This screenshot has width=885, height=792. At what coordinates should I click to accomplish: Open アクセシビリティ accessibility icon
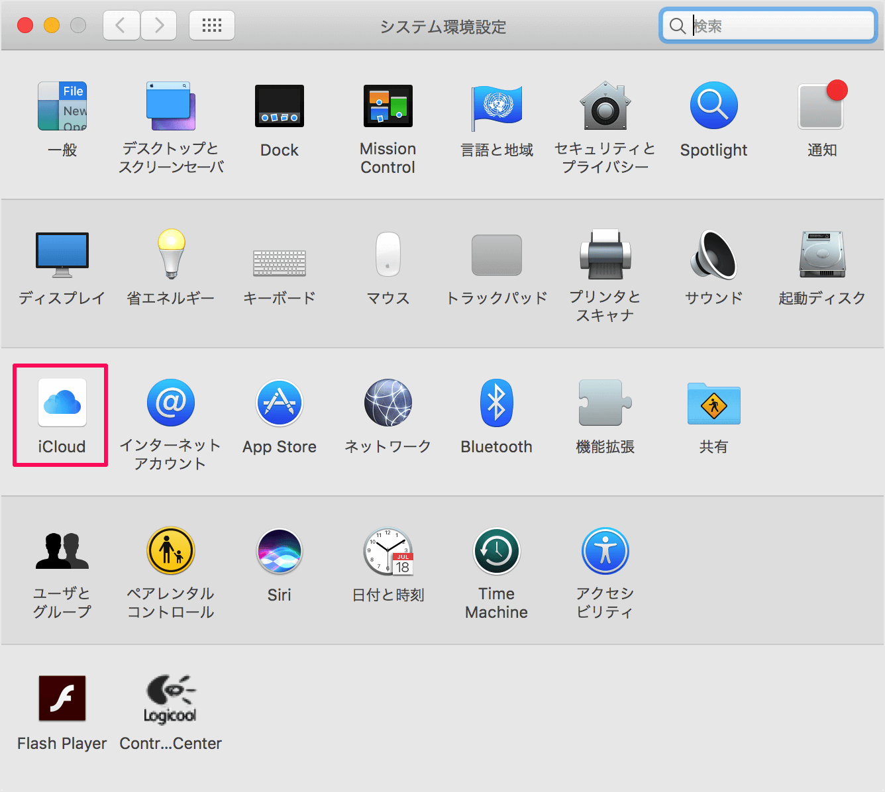click(x=605, y=551)
